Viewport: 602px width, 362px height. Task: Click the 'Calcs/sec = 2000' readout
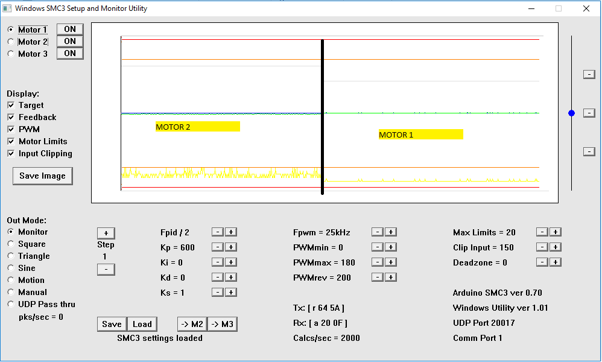pyautogui.click(x=327, y=338)
